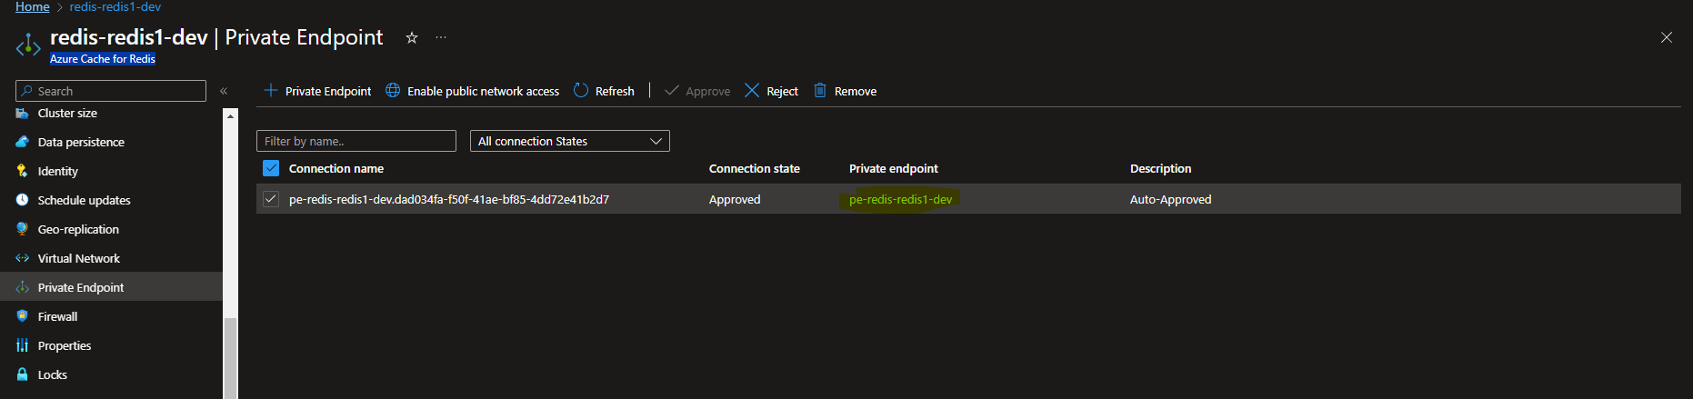
Task: Click the Locks padlock icon
Action: click(x=23, y=374)
